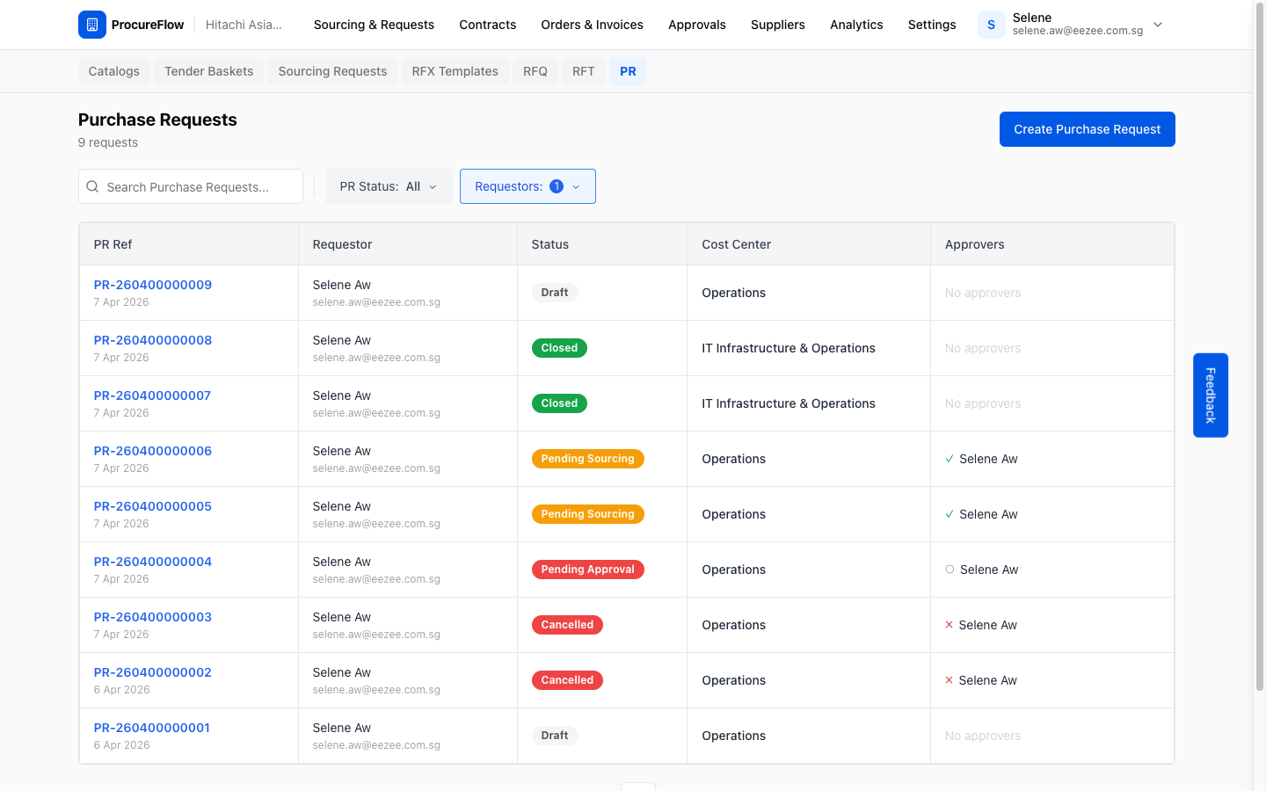The height and width of the screenshot is (791, 1266).
Task: Switch to the Sourcing Requests tab
Action: 332,71
